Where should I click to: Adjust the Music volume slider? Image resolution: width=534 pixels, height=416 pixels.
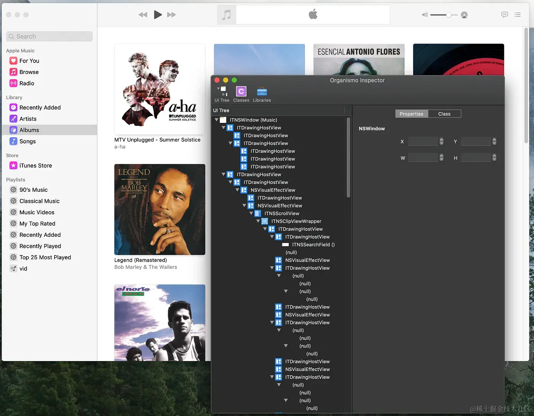point(444,15)
